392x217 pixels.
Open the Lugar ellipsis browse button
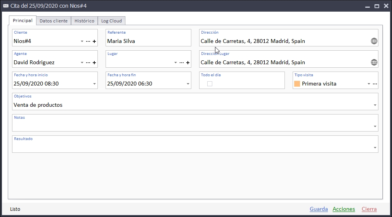tap(182, 63)
